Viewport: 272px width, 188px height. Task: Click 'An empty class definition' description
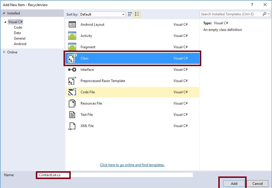coord(223,30)
